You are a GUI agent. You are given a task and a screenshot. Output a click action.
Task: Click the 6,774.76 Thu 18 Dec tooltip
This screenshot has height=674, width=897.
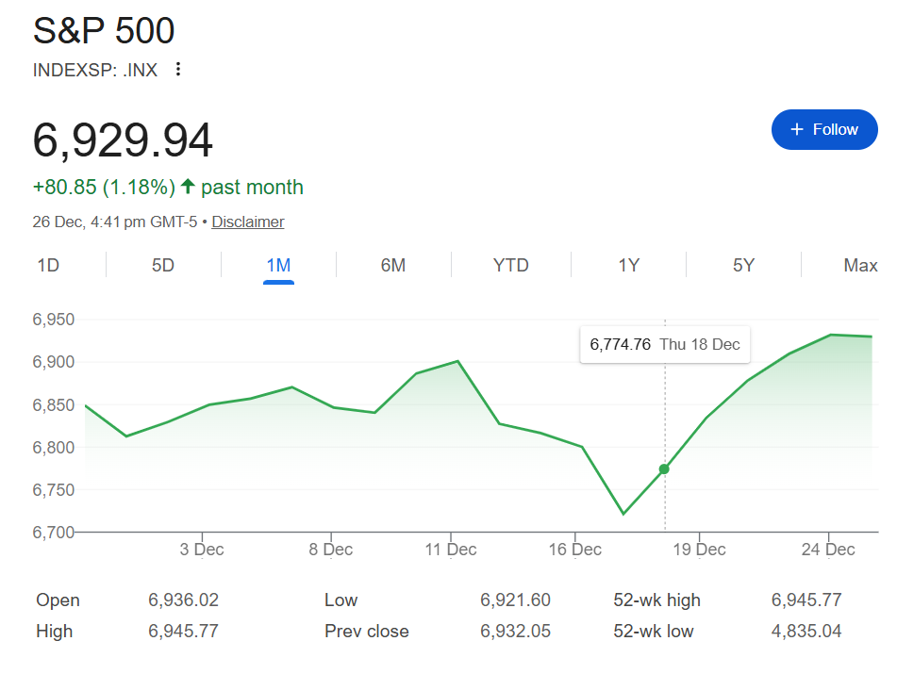[x=664, y=344]
